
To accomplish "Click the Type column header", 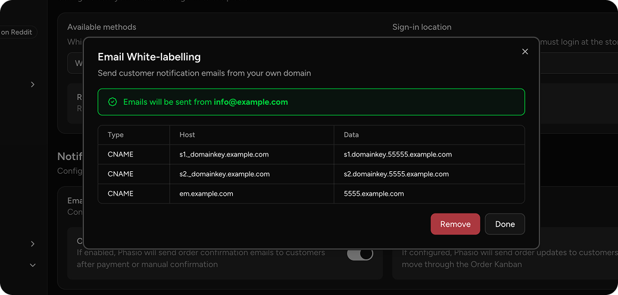I will click(x=116, y=135).
